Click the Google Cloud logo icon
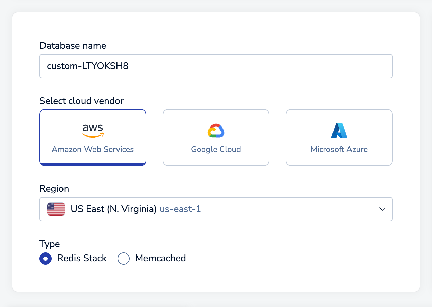Image resolution: width=432 pixels, height=307 pixels. pos(216,131)
